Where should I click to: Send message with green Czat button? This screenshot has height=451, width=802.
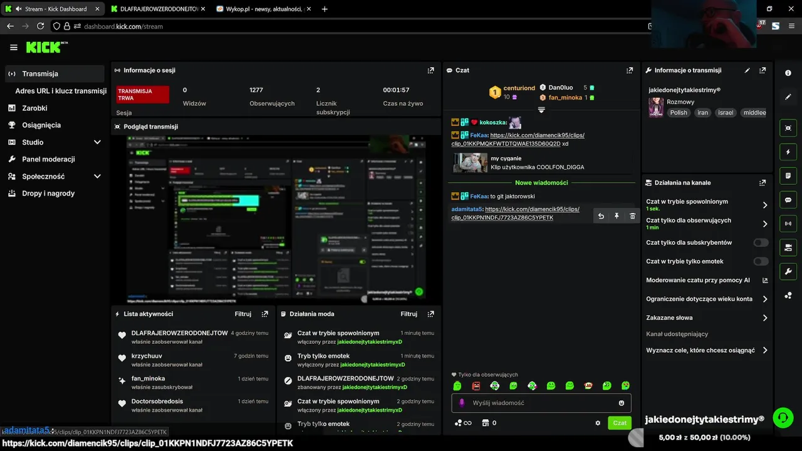tap(620, 423)
